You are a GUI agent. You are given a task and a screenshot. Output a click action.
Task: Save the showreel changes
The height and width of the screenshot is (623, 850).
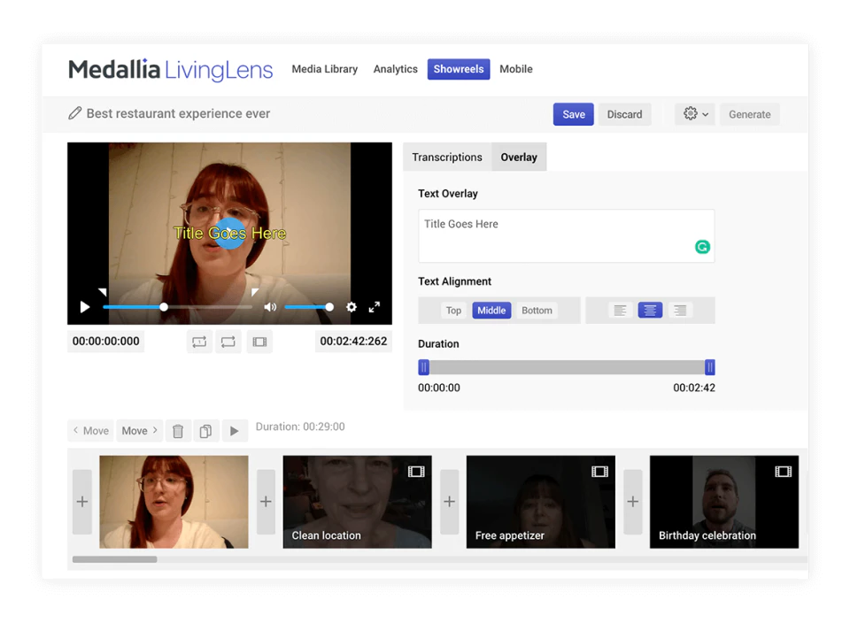click(x=573, y=114)
